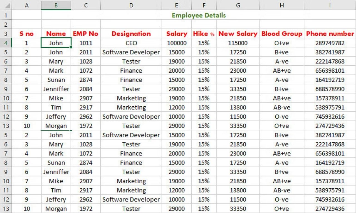Image resolution: width=356 pixels, height=213 pixels.
Task: Select column I header
Action: (330, 5)
